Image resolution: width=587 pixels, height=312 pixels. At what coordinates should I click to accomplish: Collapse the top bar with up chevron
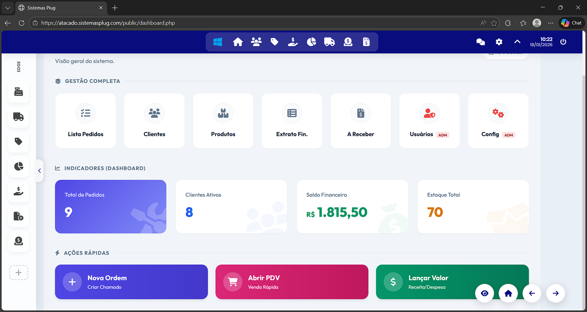[x=517, y=42]
